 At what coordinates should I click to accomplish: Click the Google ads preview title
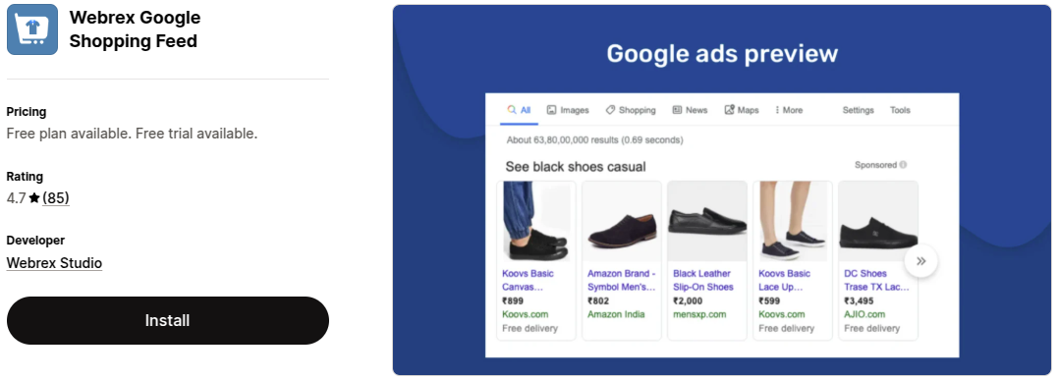tap(722, 53)
